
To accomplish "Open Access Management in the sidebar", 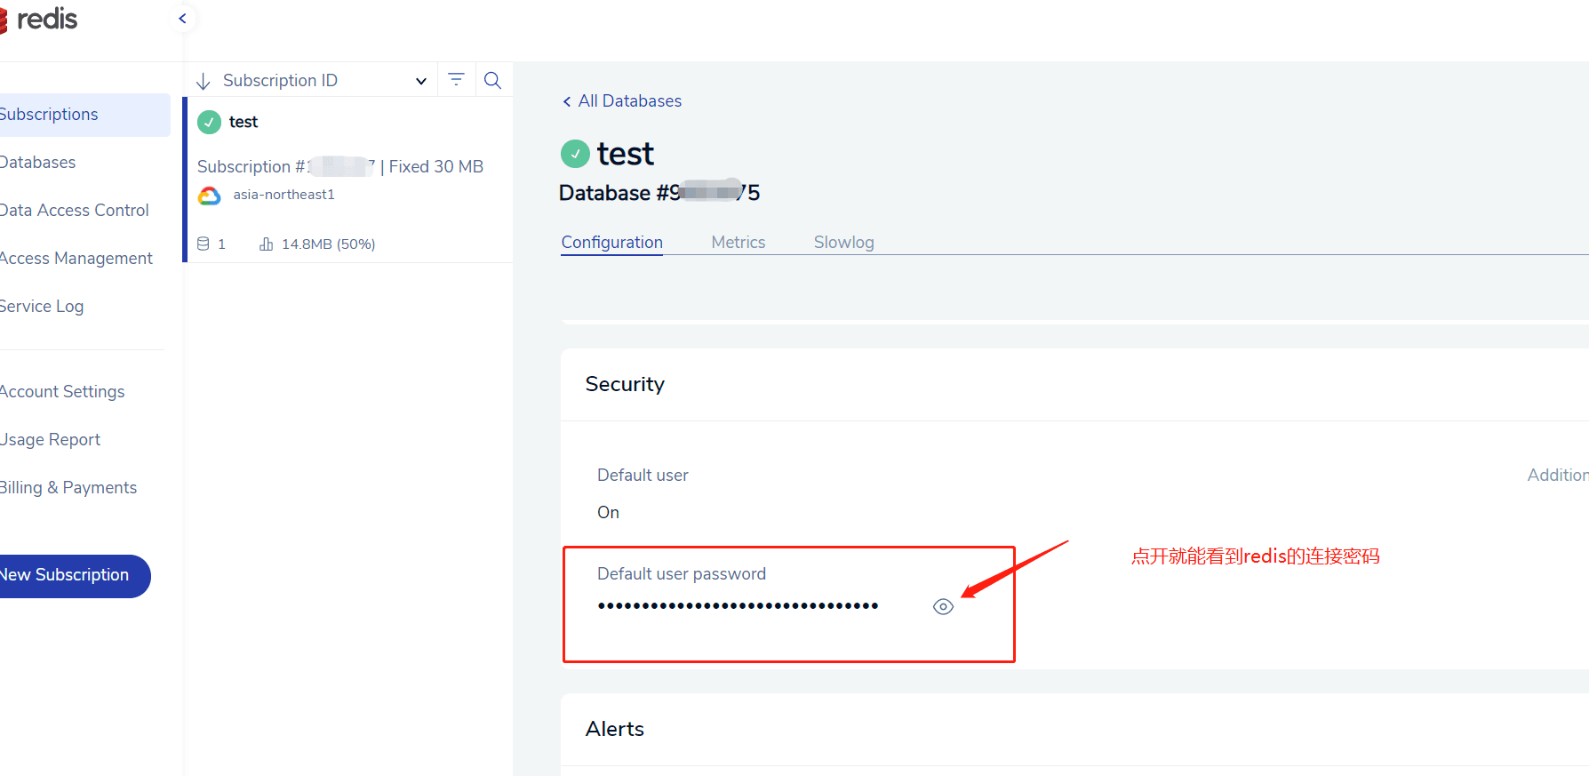I will pos(76,259).
